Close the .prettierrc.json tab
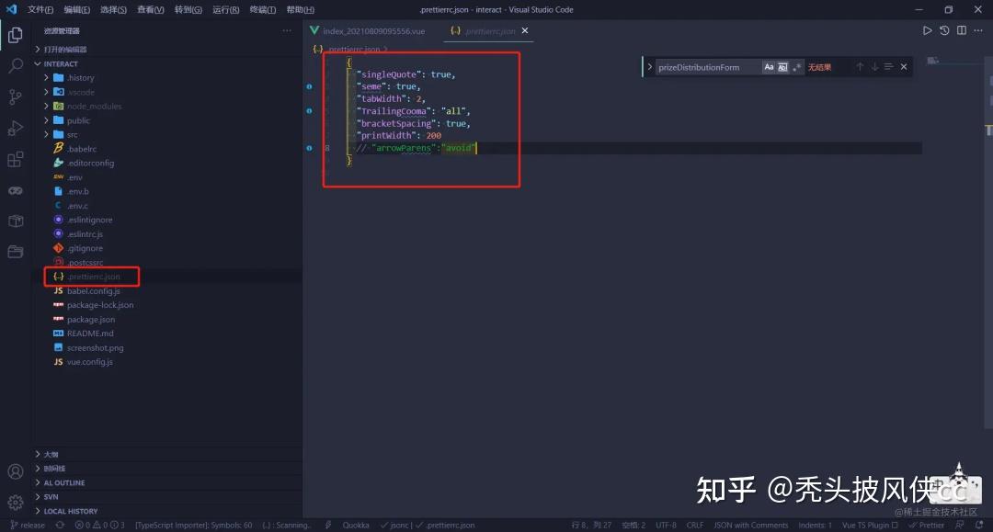The width and height of the screenshot is (993, 532). coord(525,30)
